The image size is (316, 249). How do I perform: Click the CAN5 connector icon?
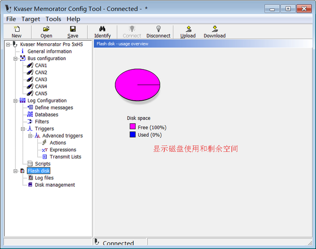(x=30, y=93)
